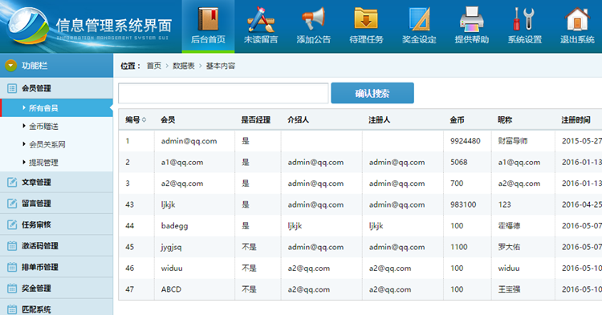Click the 匹配系统 calendar icon

point(12,309)
